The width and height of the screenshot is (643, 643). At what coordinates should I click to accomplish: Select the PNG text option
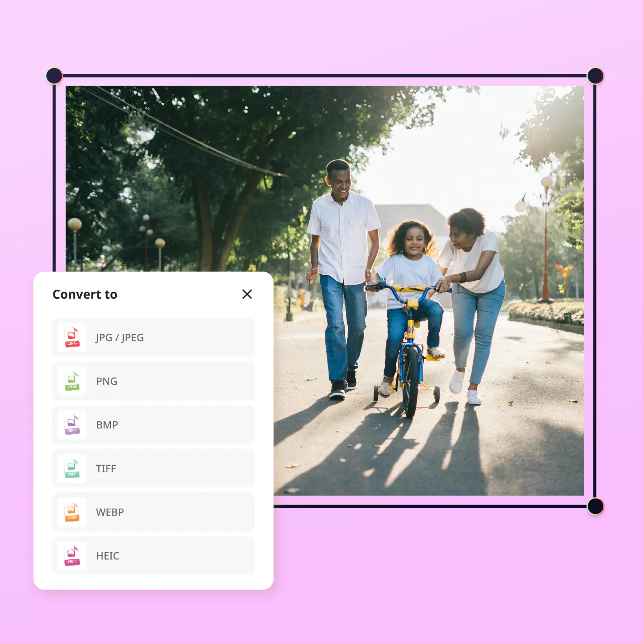tap(107, 381)
